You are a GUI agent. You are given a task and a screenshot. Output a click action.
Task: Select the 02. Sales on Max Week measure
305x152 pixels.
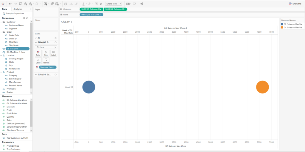click(17, 100)
